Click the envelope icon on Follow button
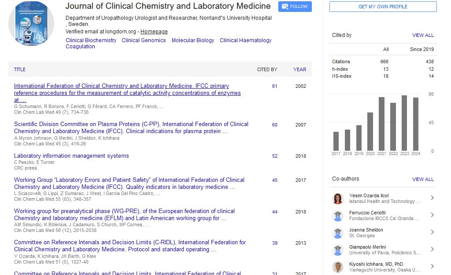The width and height of the screenshot is (451, 275). (285, 7)
